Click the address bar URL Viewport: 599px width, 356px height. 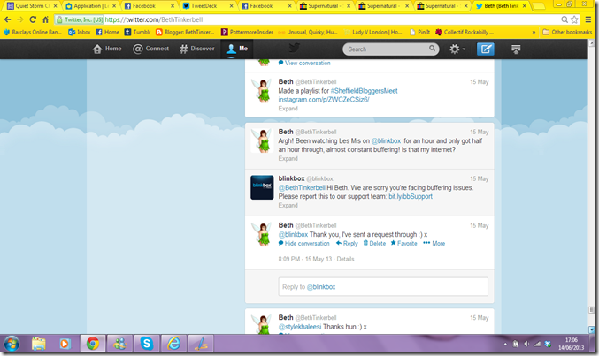154,19
